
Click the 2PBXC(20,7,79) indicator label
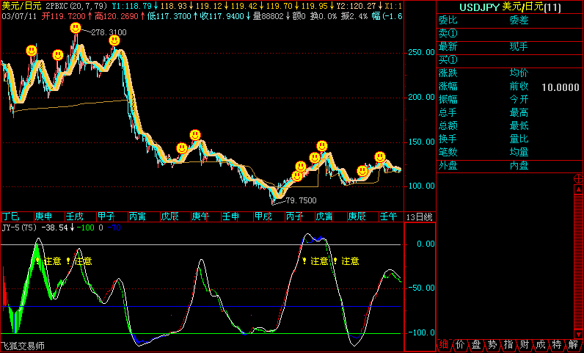[76, 5]
